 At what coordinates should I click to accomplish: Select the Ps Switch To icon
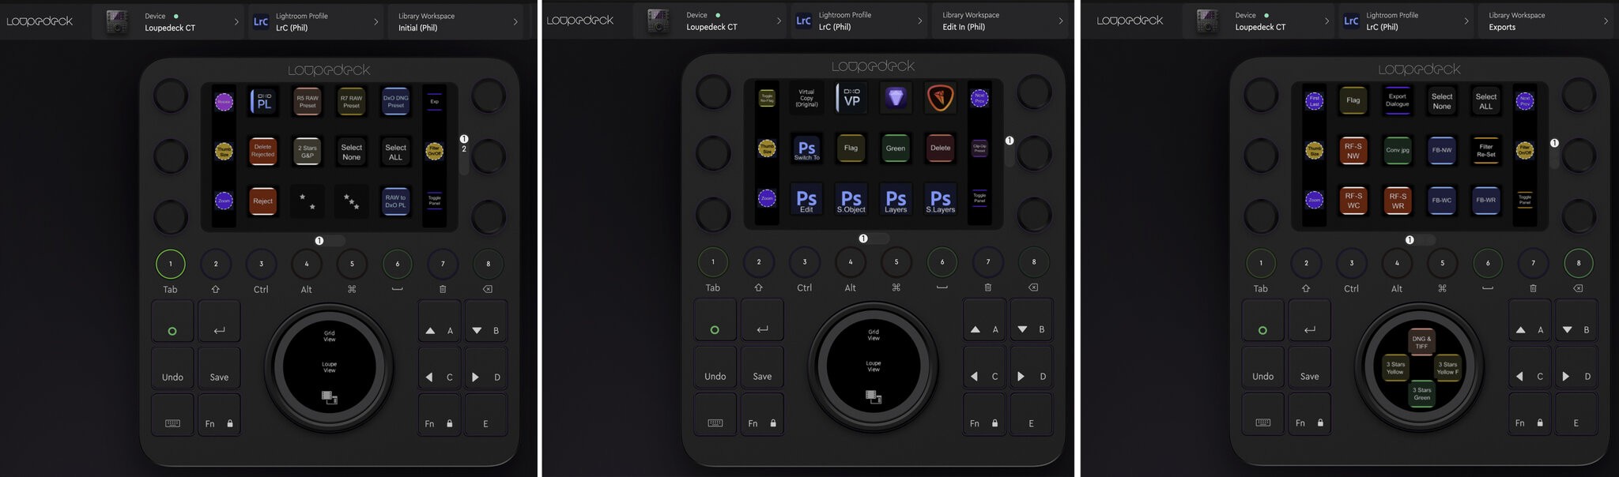806,148
